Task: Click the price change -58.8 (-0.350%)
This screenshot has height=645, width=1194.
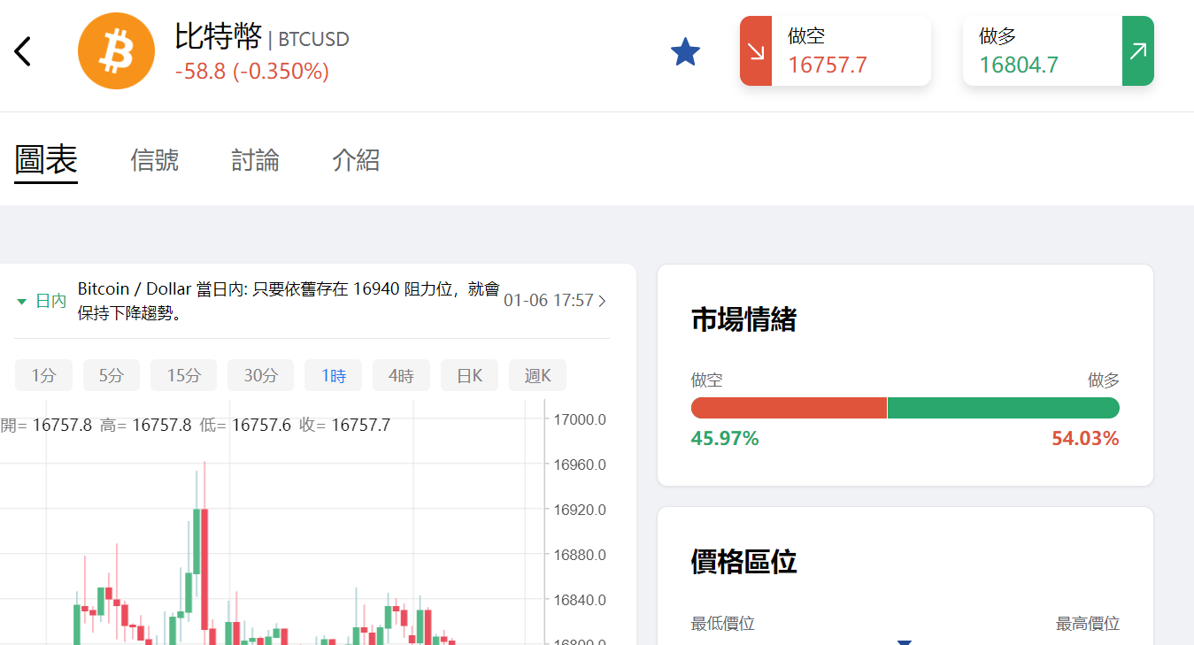Action: coord(252,71)
